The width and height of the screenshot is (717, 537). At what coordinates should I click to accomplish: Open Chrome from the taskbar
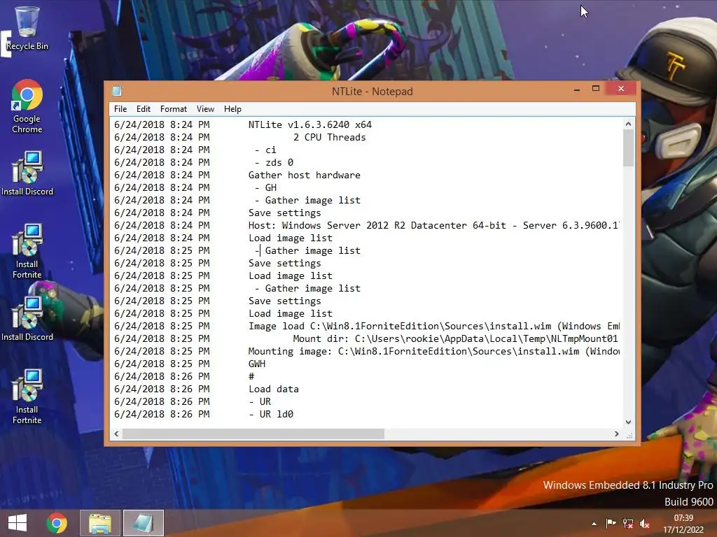pos(57,523)
